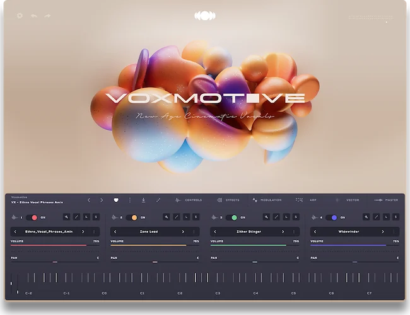Click layer 3 green volume slider
410x315 pixels.
255,245
